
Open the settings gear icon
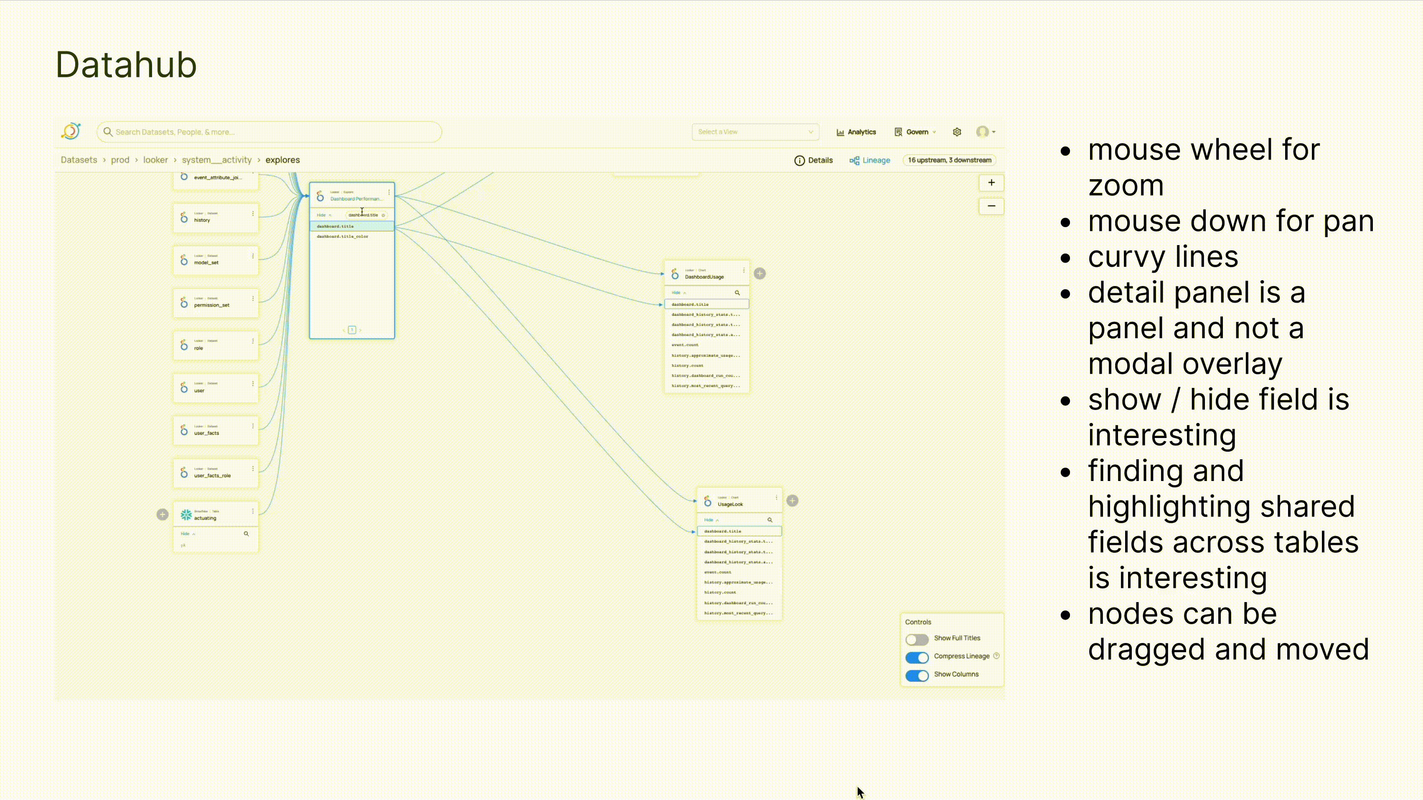[957, 132]
